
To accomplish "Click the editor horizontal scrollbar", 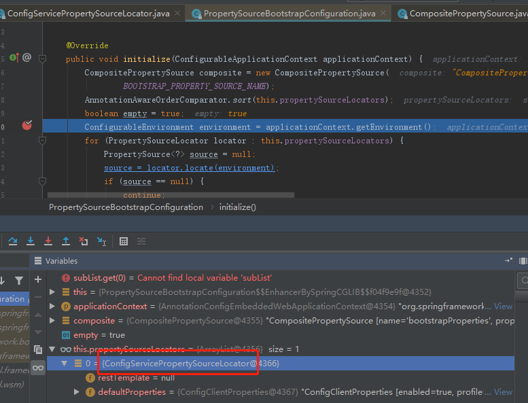I will 170,195.
